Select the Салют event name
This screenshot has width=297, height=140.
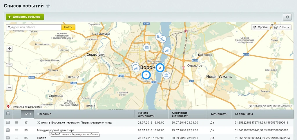tap(41, 138)
